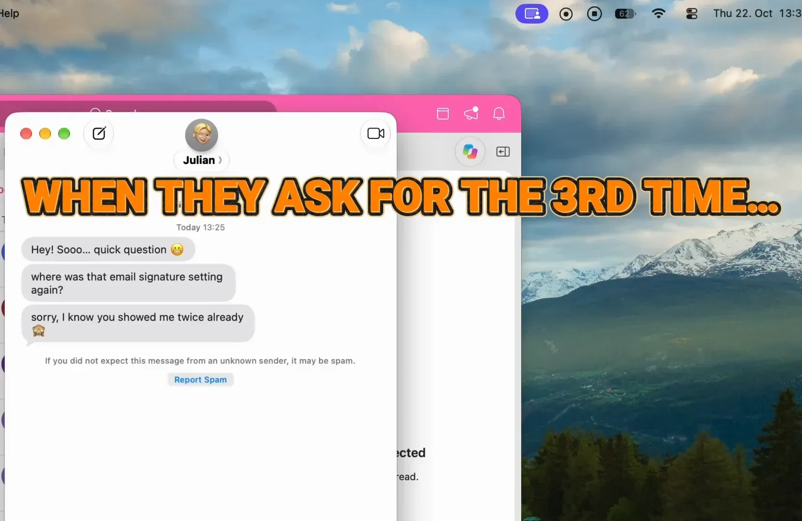Click the 'Hey! Sooo... quick question' message bubble

point(108,249)
